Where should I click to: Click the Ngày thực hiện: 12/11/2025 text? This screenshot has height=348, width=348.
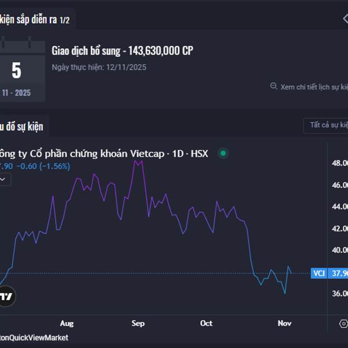99,67
